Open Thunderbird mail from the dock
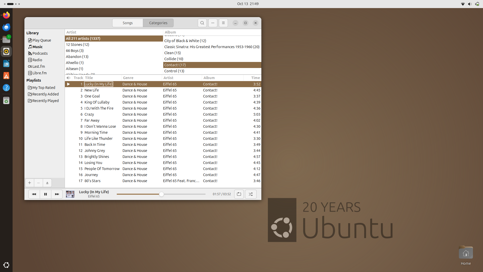The height and width of the screenshot is (272, 483). tap(6, 27)
